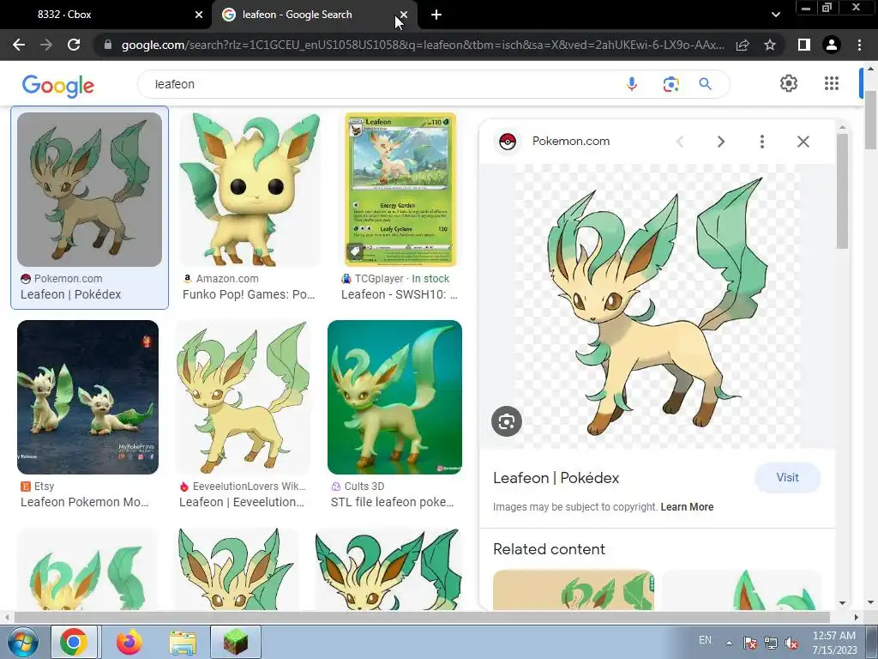Viewport: 878px width, 659px height.
Task: Go to previous image in preview panel
Action: click(680, 142)
